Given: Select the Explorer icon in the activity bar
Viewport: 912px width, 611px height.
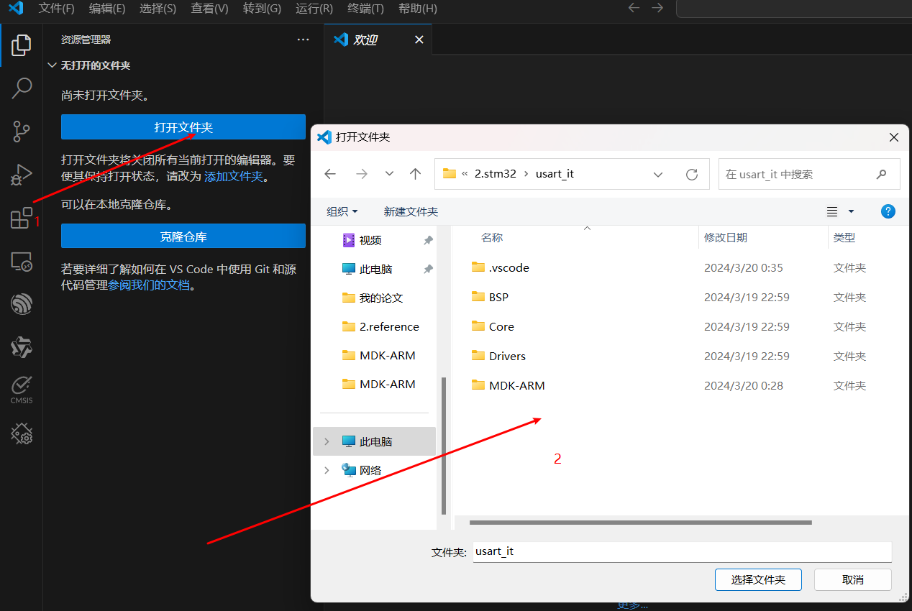Looking at the screenshot, I should click(21, 45).
